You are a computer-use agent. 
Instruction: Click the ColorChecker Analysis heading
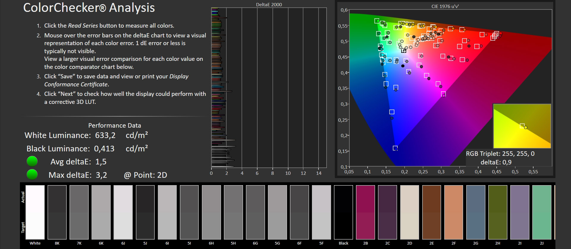(x=89, y=8)
